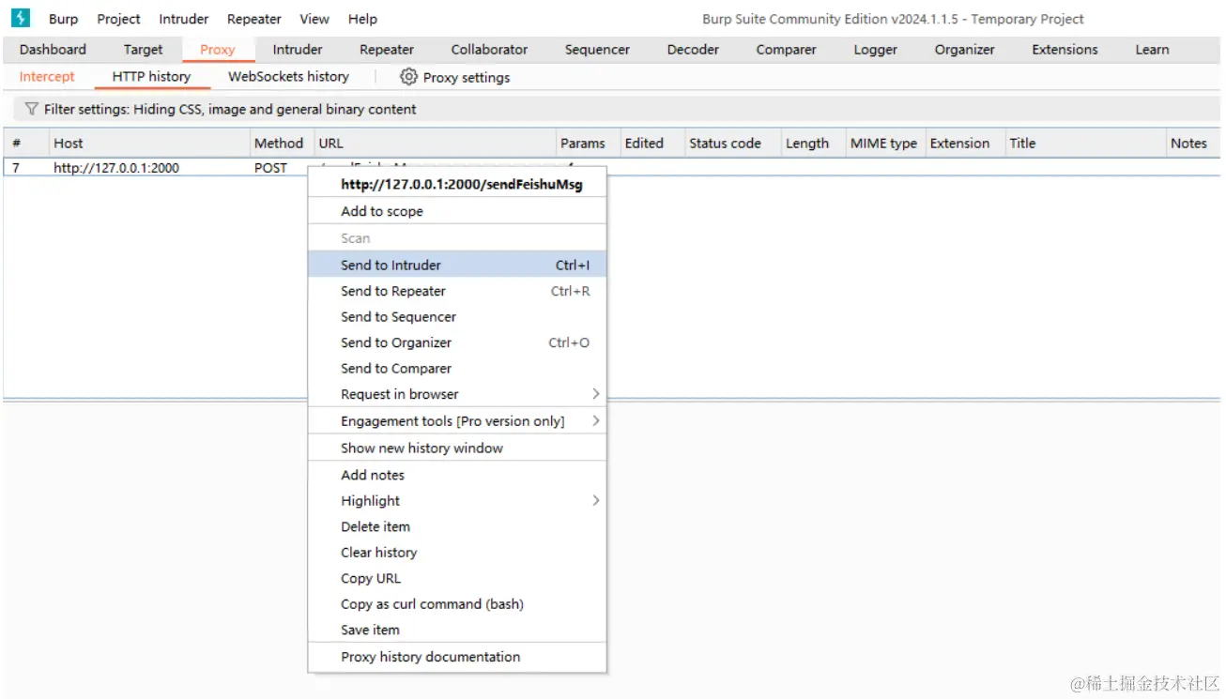The image size is (1226, 699).
Task: Go to the Repeater tool tab
Action: [387, 50]
